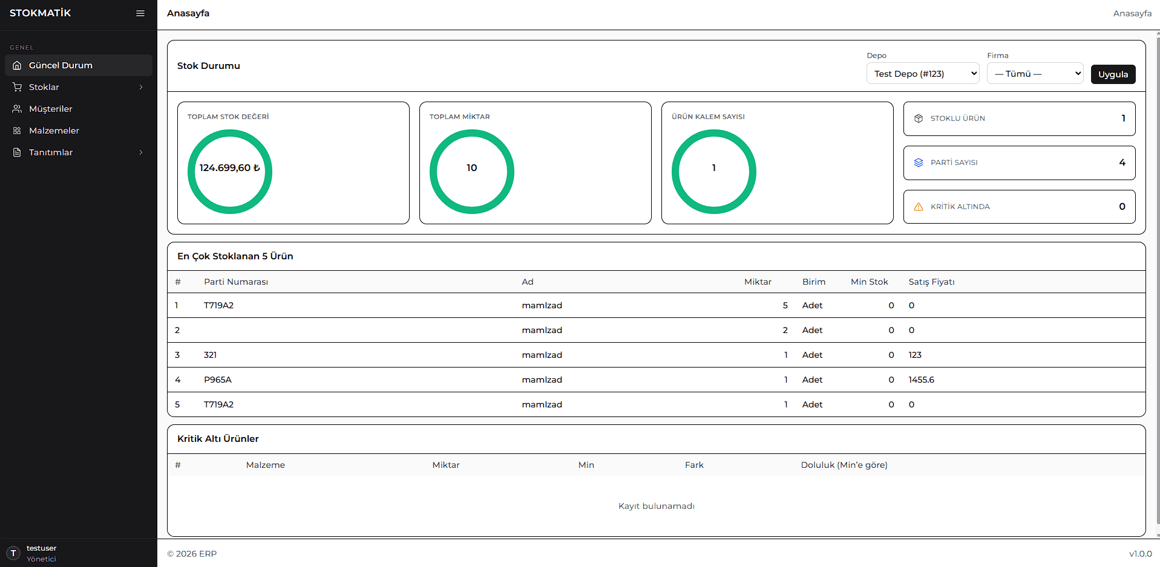Click the testuser avatar circle

[13, 553]
